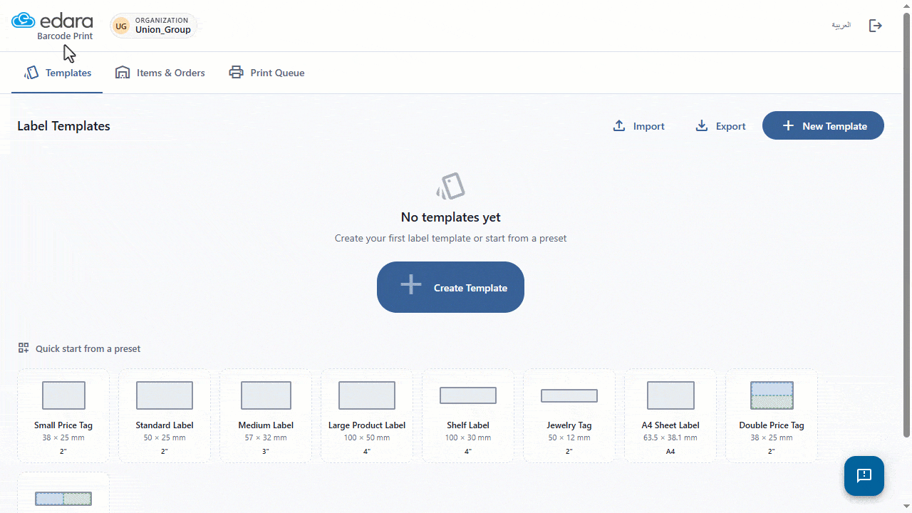Open the Print Queue tab
Viewport: 912px width, 513px height.
266,73
